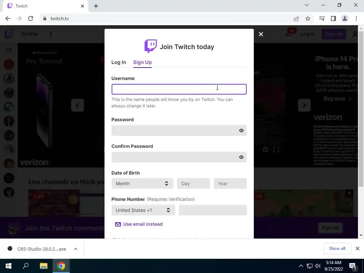Click the Log In button in page header
364x273 pixels.
308,34
